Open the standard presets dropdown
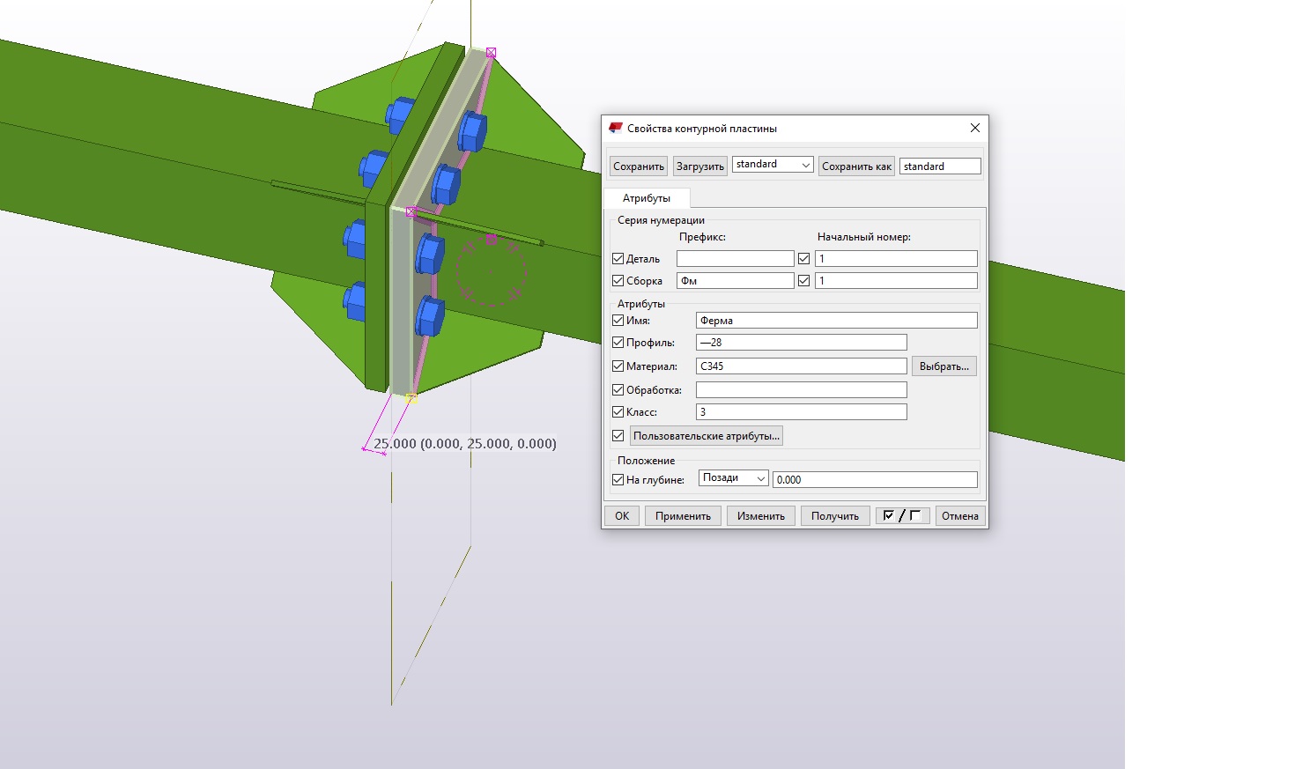The width and height of the screenshot is (1295, 769). (773, 165)
